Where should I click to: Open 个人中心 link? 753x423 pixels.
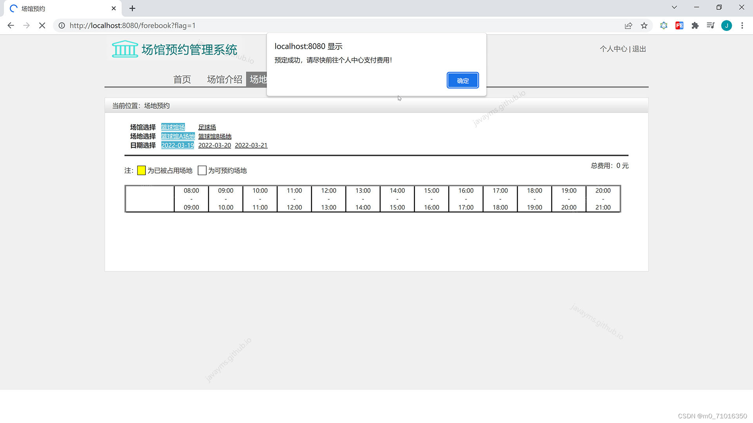click(x=613, y=49)
